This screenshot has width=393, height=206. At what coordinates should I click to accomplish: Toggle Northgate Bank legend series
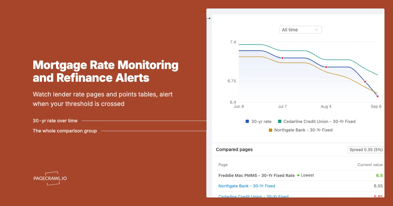(x=300, y=130)
